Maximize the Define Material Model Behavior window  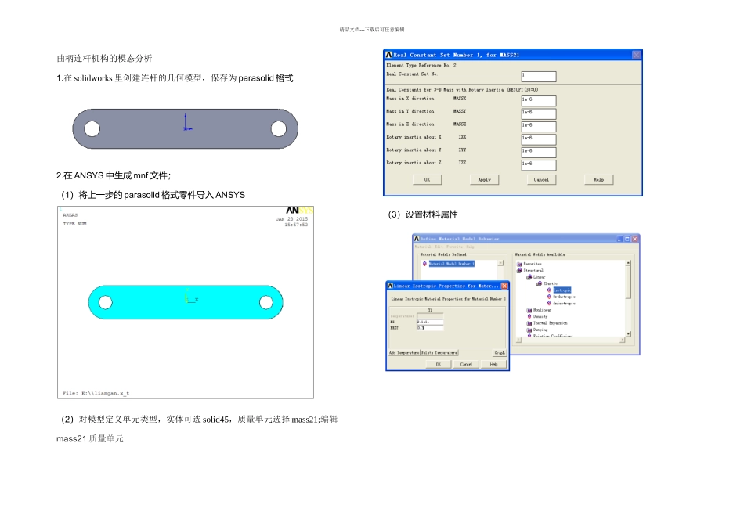pyautogui.click(x=627, y=239)
